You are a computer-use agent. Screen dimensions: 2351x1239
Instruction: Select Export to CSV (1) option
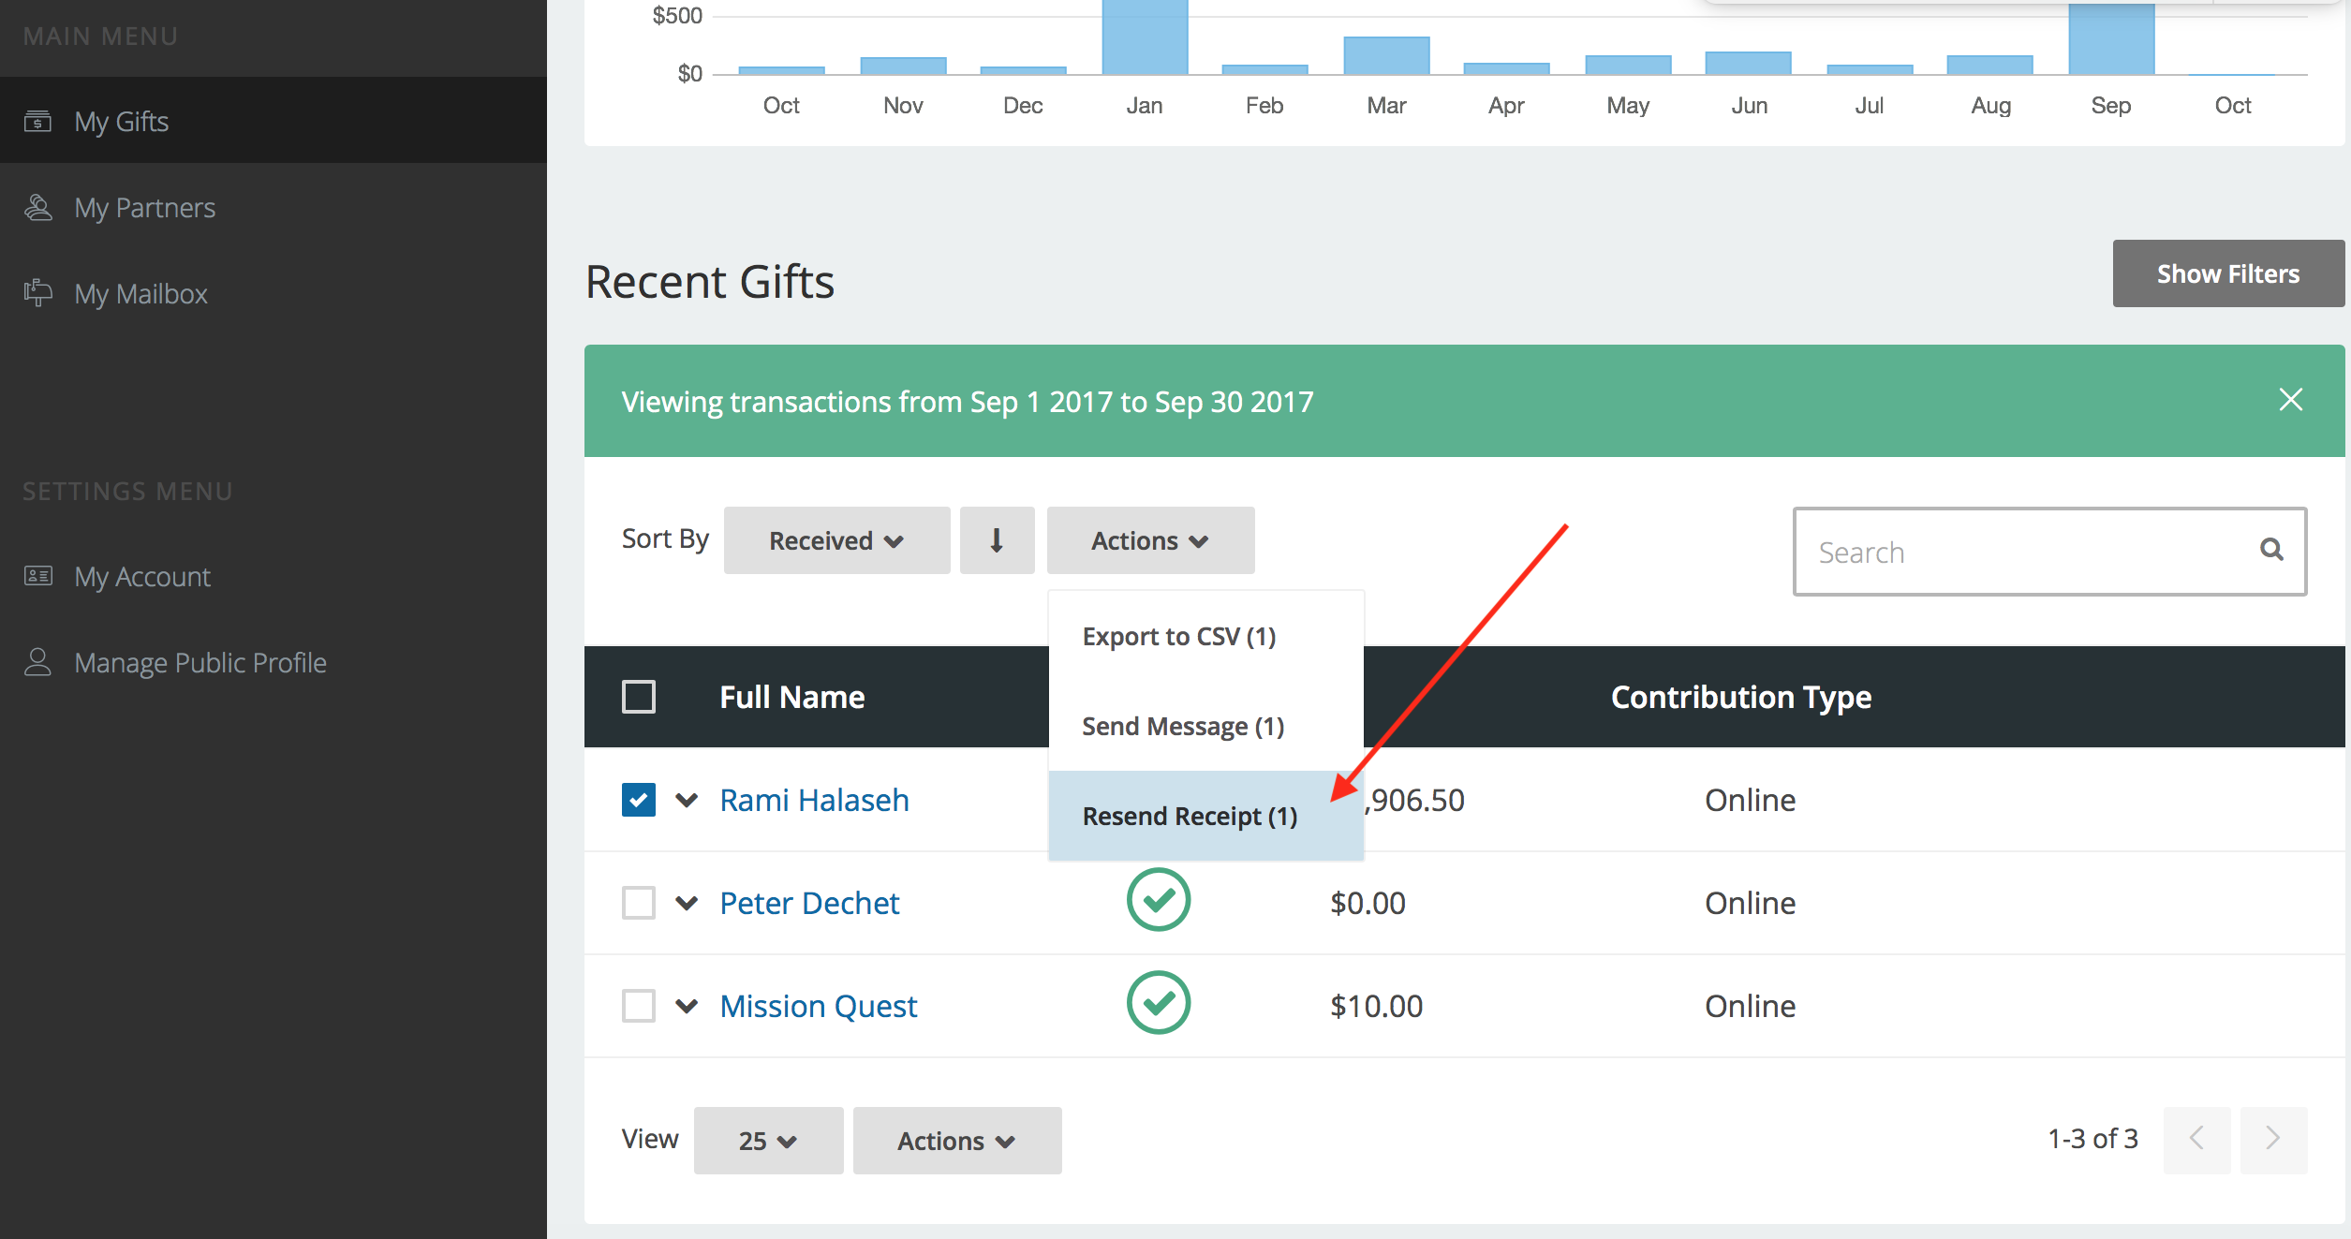click(1179, 637)
